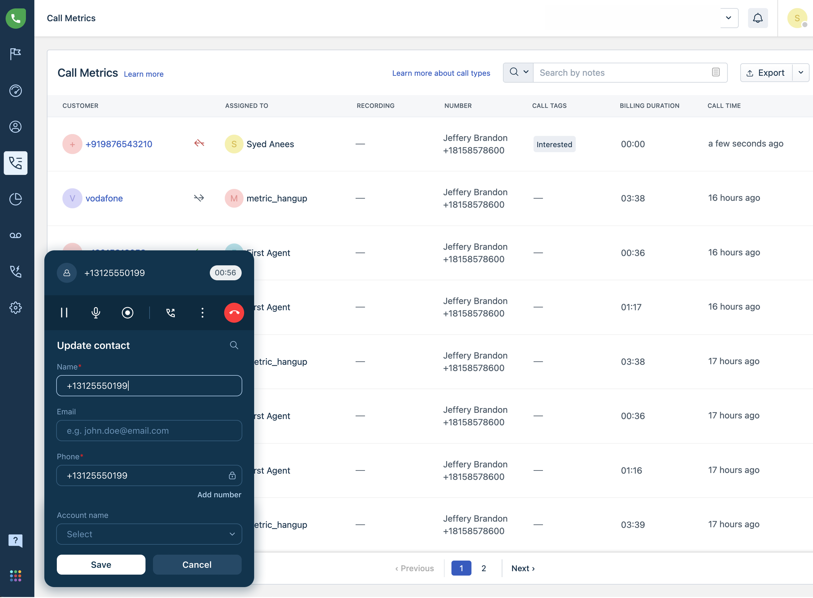Open the flag icon in the sidebar
The width and height of the screenshot is (813, 598).
pos(16,54)
